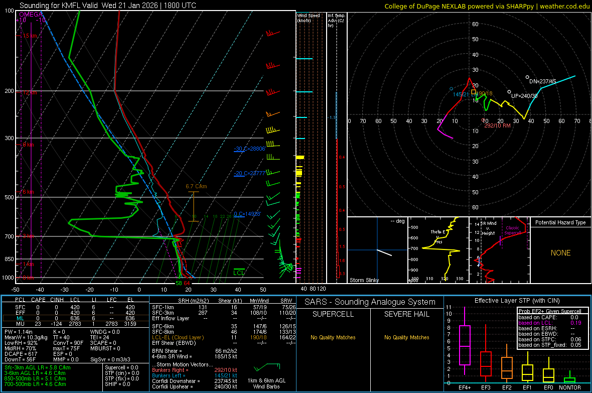Click the SARS - Sounding Analogue System title
The image size is (592, 393).
coord(370,302)
